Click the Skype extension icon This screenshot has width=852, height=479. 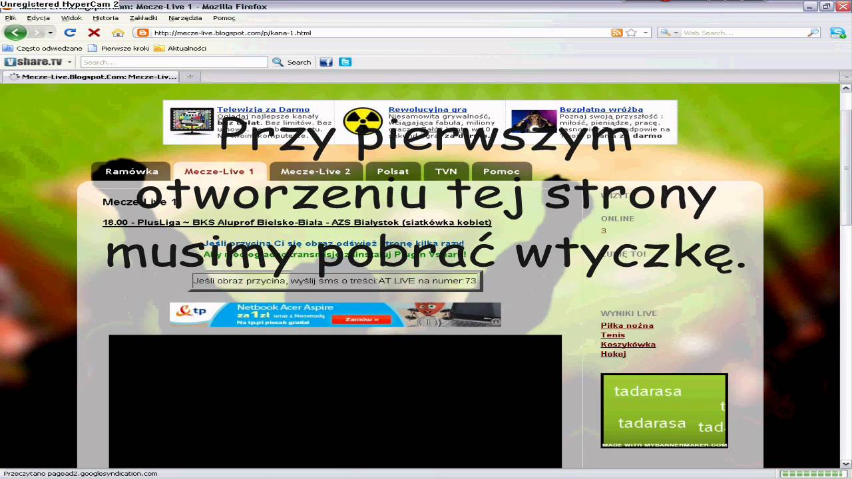(x=837, y=33)
